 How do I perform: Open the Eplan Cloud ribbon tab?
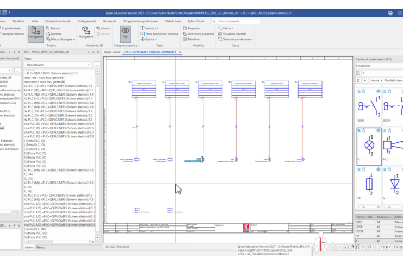196,21
